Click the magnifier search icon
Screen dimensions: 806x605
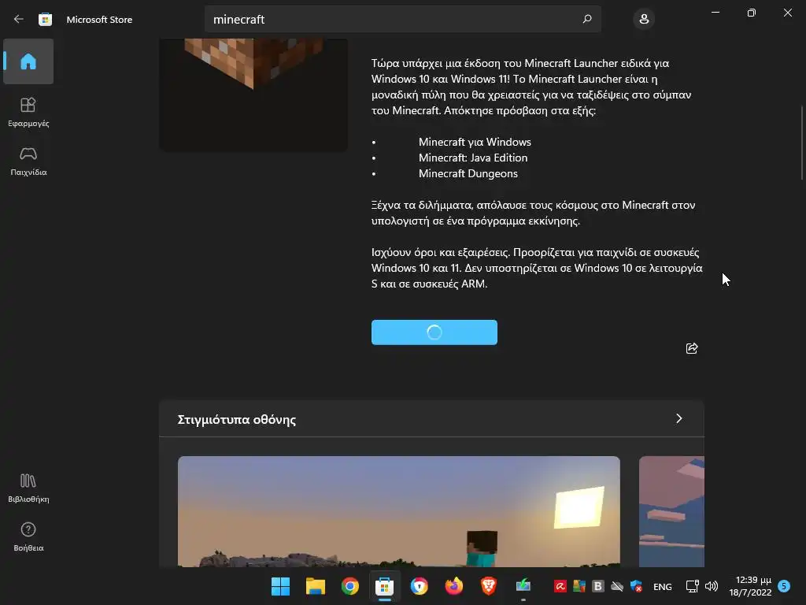coord(587,19)
